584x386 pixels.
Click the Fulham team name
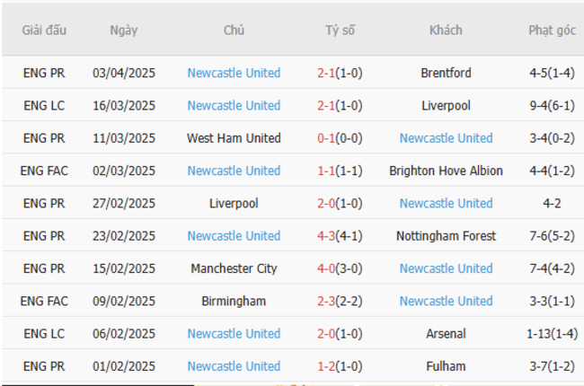446,366
